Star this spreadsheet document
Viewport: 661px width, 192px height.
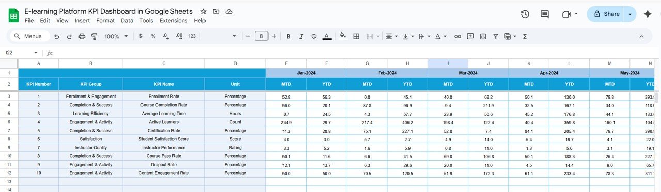(203, 11)
